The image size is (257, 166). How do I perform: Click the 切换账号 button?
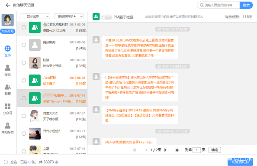pos(7,31)
